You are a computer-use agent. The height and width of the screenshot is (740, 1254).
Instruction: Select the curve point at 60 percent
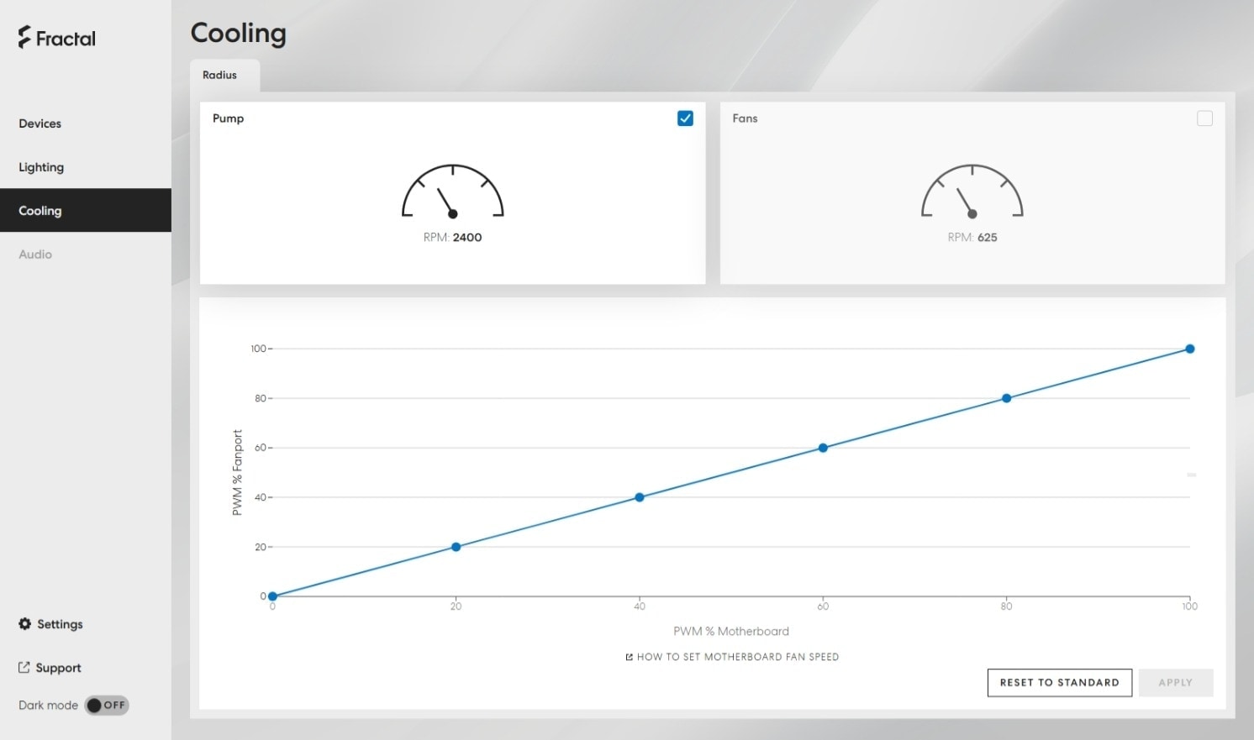(823, 448)
